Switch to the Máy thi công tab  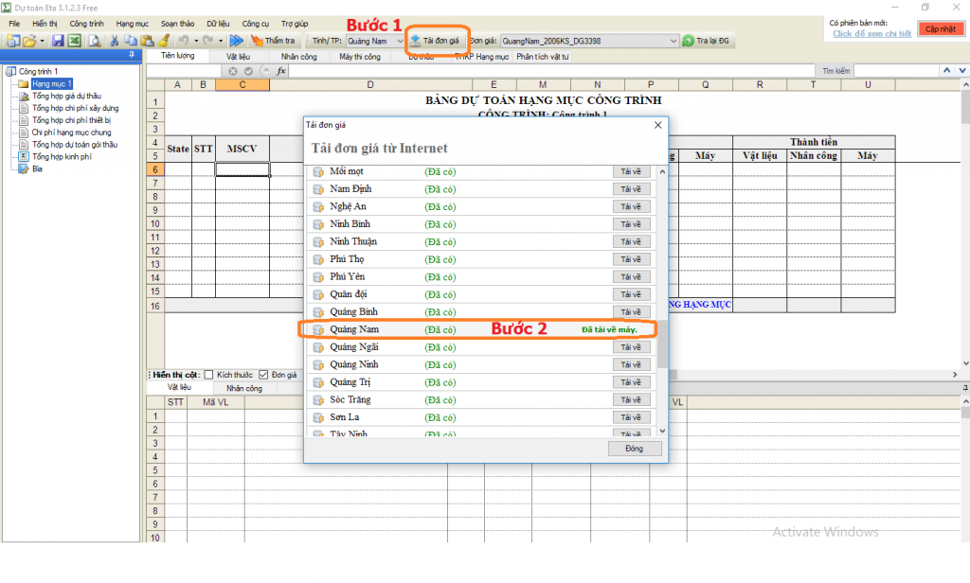click(x=360, y=57)
